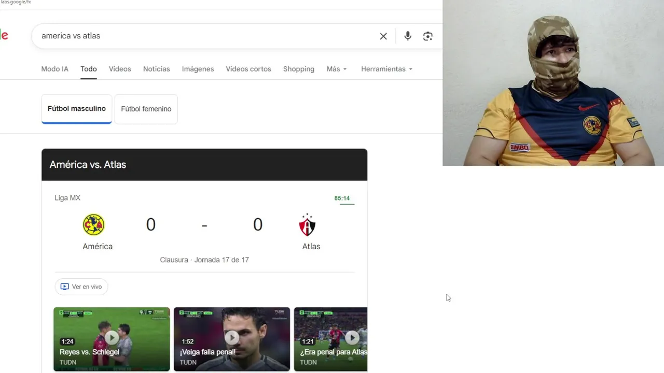Start voice search with microphone icon

tap(408, 36)
